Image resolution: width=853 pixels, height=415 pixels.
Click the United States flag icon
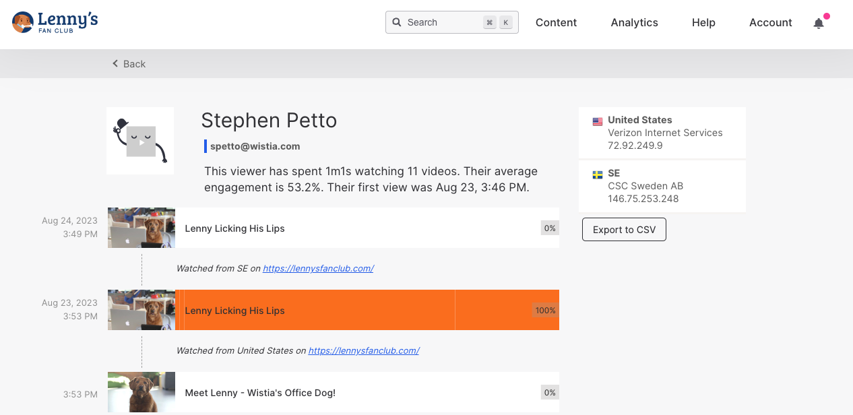[x=598, y=121]
